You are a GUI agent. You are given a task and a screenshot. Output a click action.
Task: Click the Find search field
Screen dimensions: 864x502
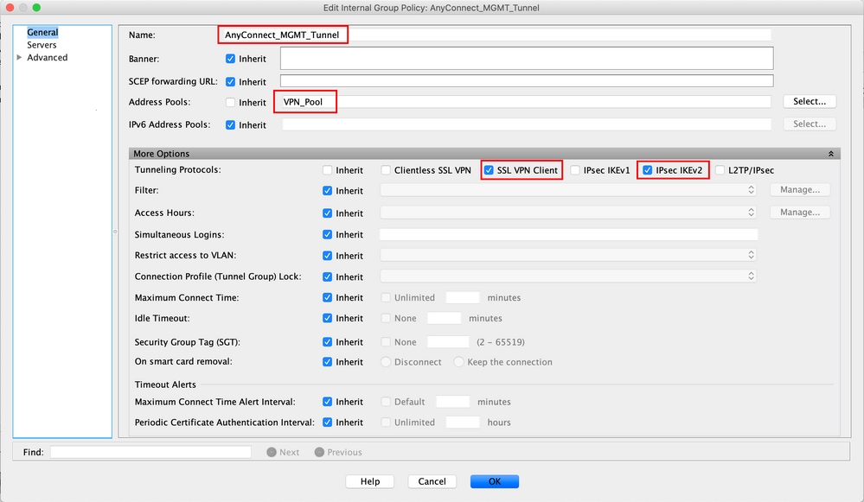pyautogui.click(x=150, y=452)
